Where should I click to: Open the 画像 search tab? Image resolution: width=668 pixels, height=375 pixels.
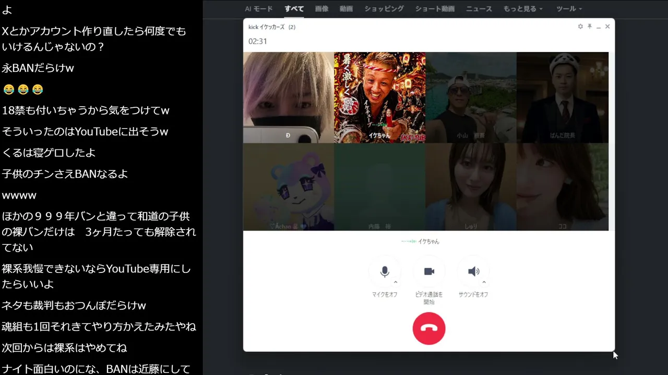(x=321, y=9)
